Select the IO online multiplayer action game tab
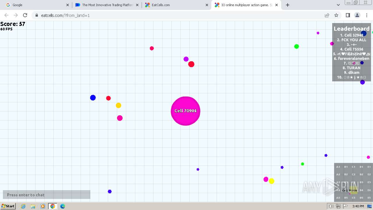Image resolution: width=373 pixels, height=210 pixels. [x=246, y=5]
